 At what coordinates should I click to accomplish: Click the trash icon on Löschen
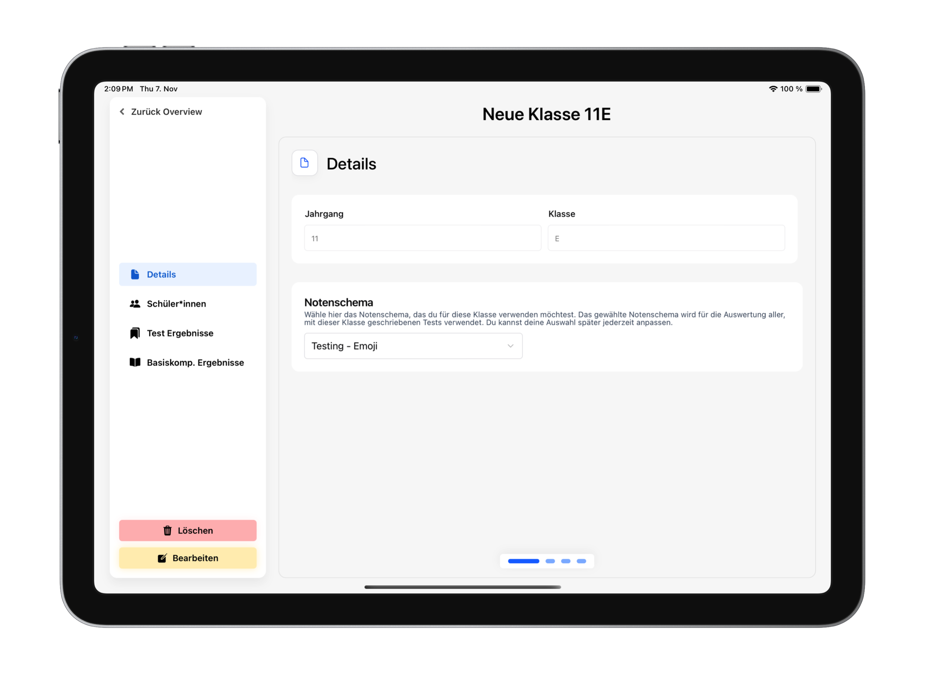(x=167, y=530)
